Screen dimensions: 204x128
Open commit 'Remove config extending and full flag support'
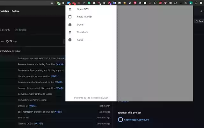41,70
